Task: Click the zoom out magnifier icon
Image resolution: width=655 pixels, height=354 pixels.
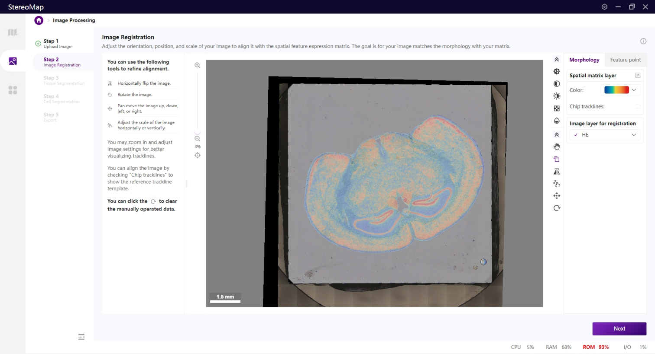Action: (198, 139)
